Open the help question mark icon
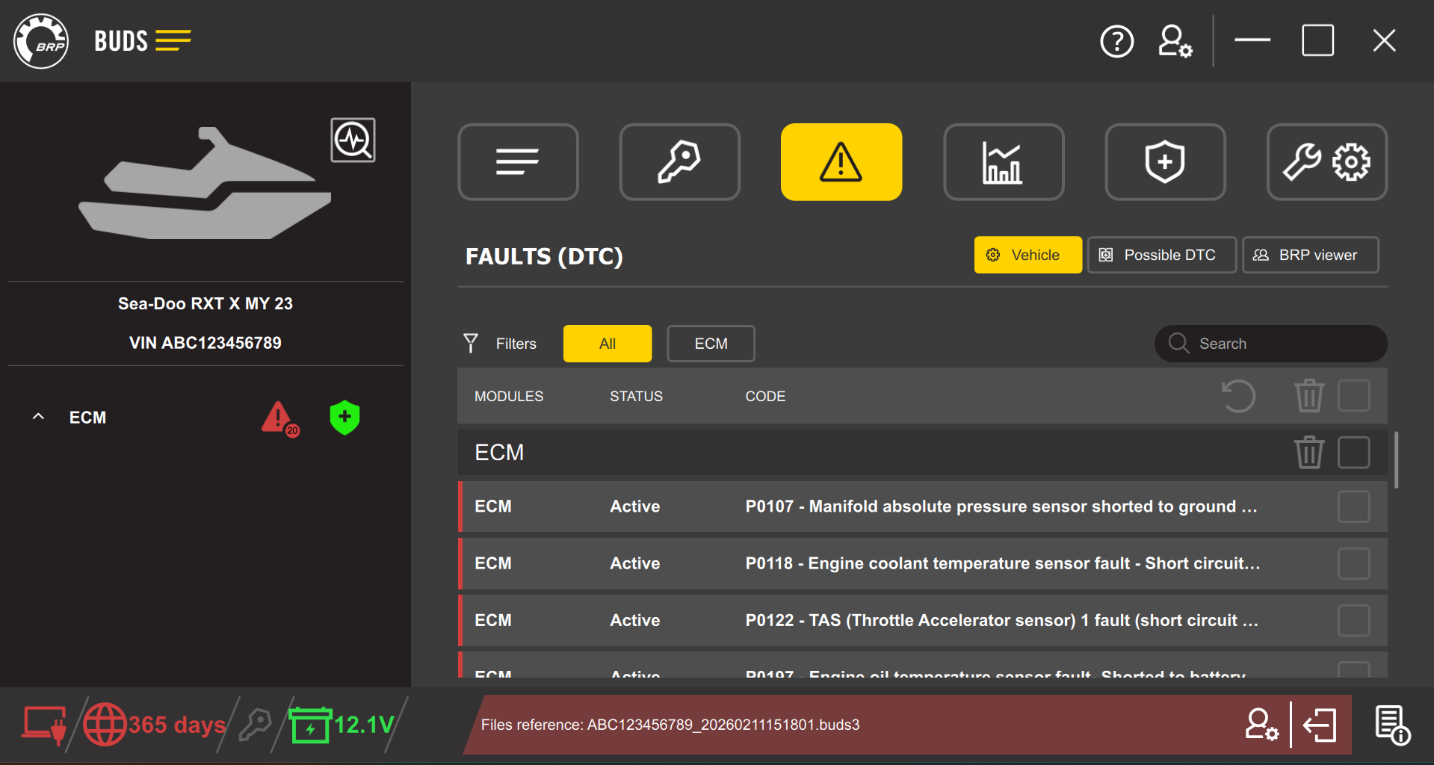Screen dimensions: 1434x765 (x=1116, y=41)
